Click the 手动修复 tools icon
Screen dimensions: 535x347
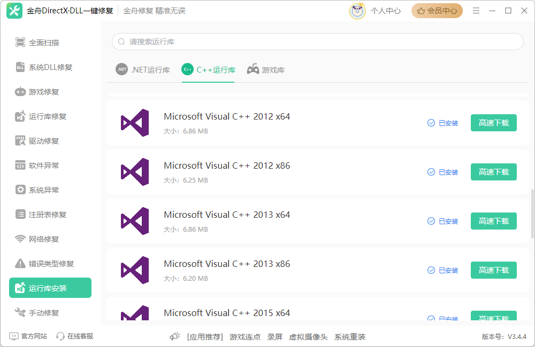pos(20,313)
